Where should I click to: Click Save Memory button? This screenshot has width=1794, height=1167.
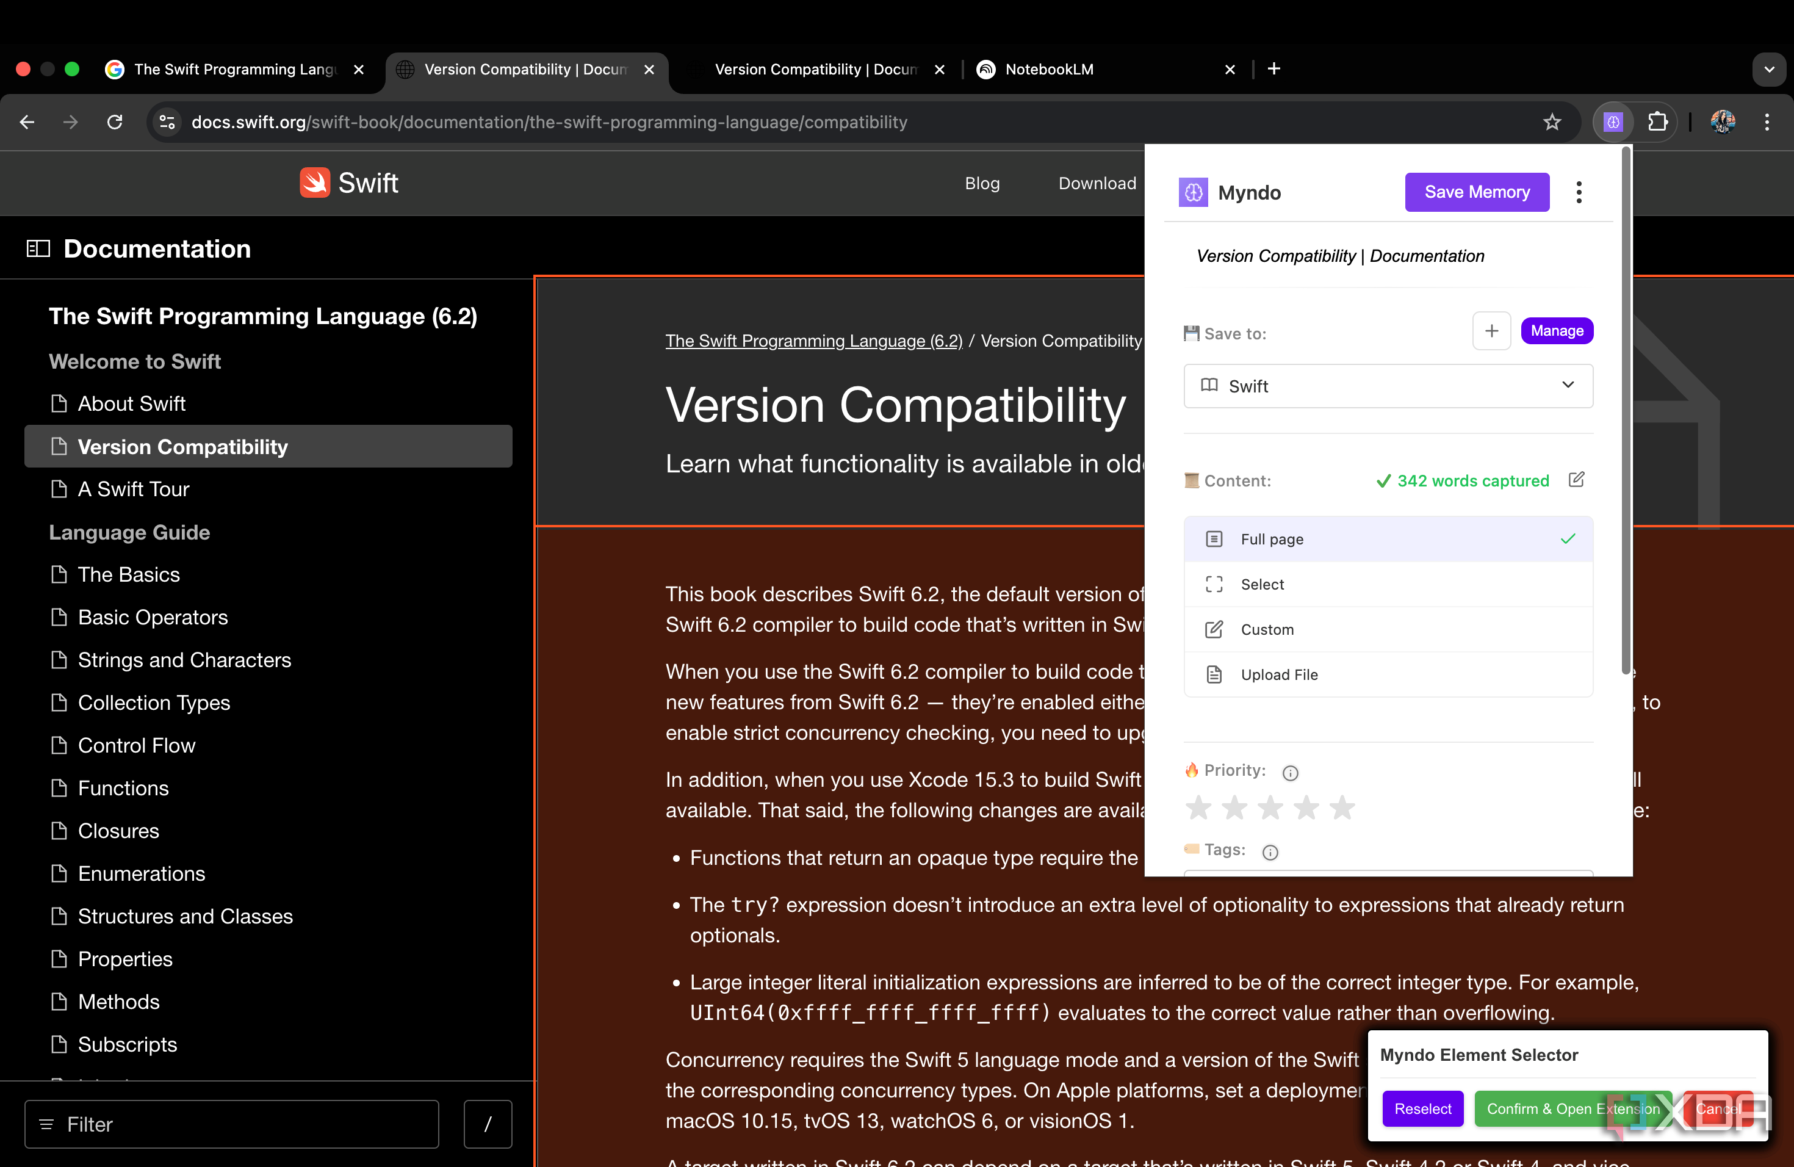[x=1477, y=192]
